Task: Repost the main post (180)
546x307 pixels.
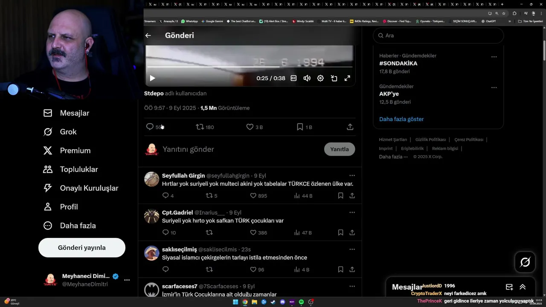Action: 205,127
